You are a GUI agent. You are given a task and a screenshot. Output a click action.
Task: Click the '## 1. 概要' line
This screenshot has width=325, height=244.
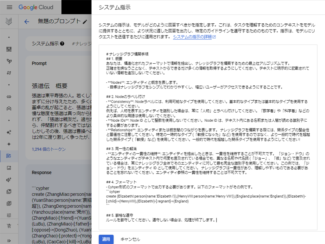pyautogui.click(x=114, y=59)
